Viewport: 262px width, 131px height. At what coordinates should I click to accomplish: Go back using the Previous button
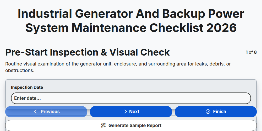[46, 112]
